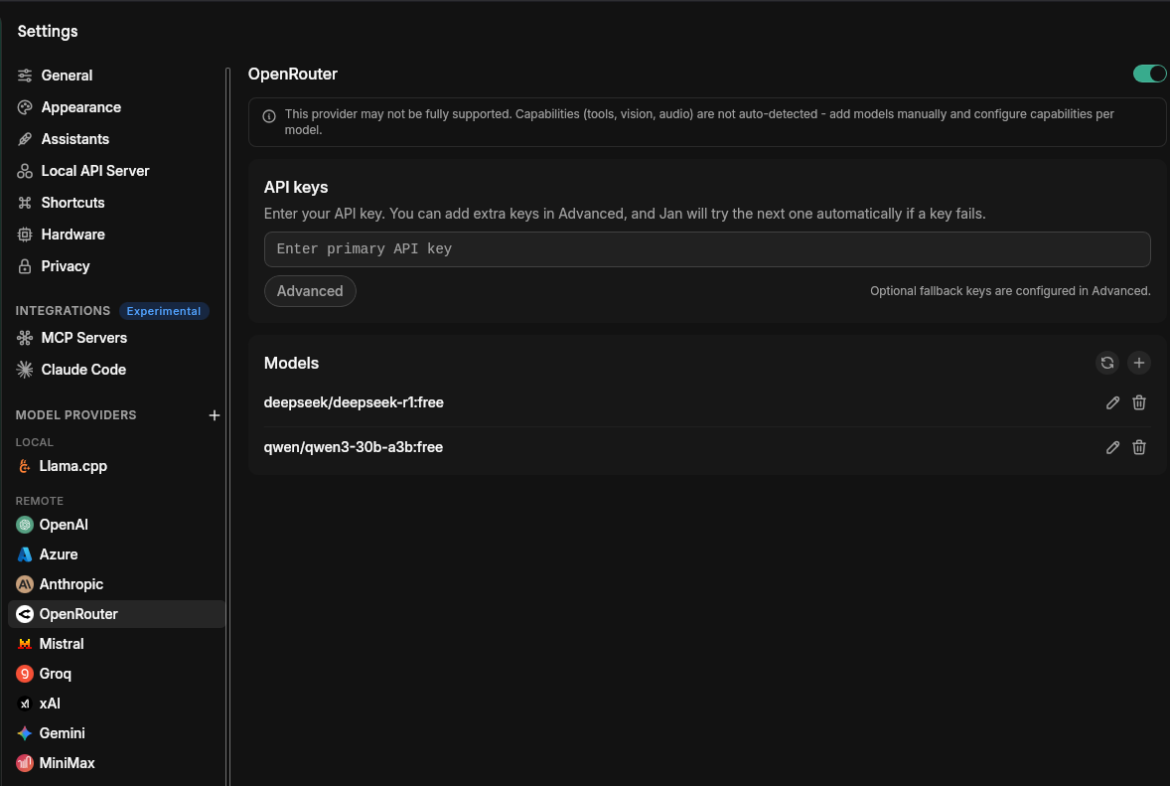Click the Azure logo icon
Screen dimensions: 1170x786
click(x=25, y=554)
